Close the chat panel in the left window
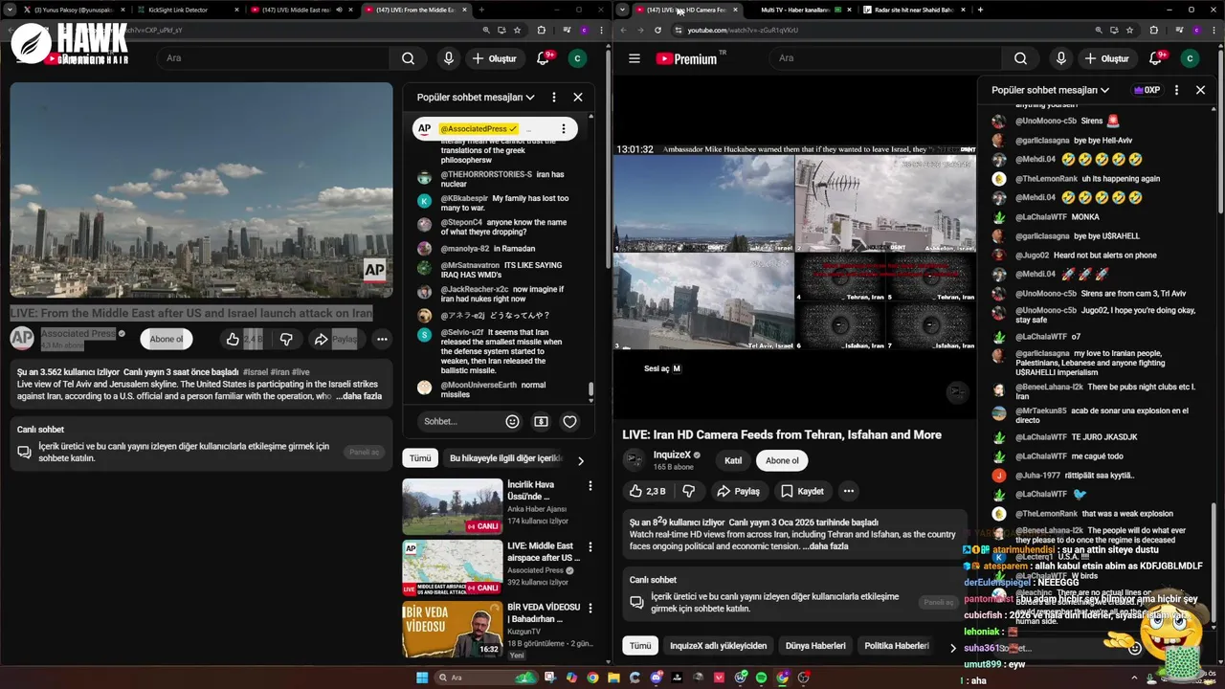Viewport: 1225px width, 689px height. pos(578,97)
